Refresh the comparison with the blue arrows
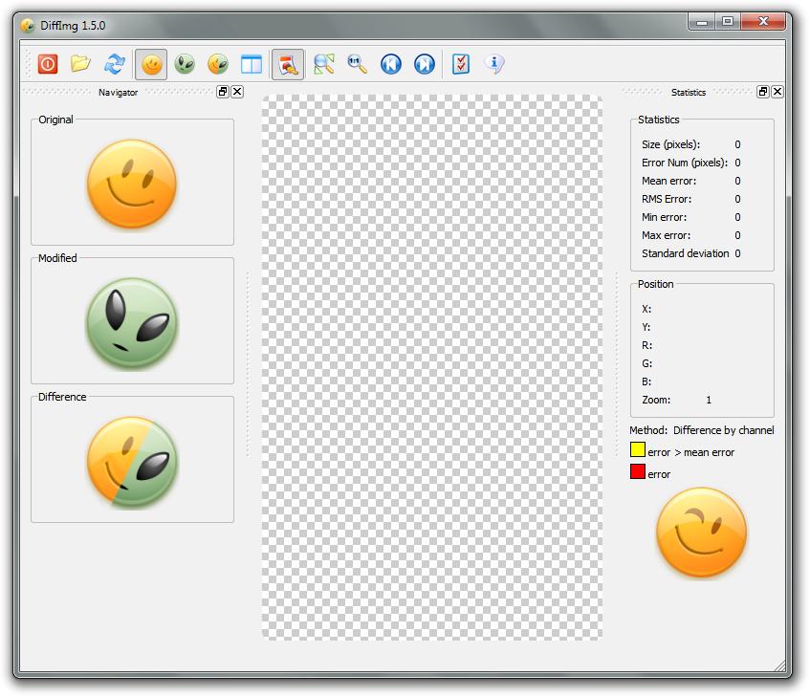810x697 pixels. [115, 64]
